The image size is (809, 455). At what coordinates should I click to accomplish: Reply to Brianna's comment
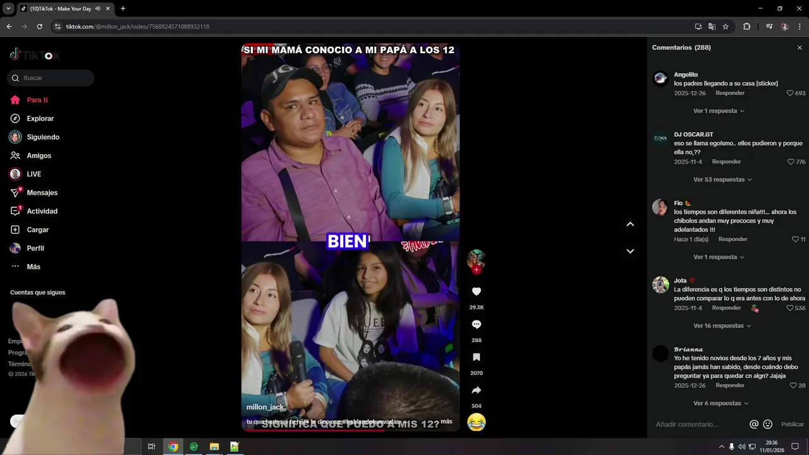coord(730,385)
